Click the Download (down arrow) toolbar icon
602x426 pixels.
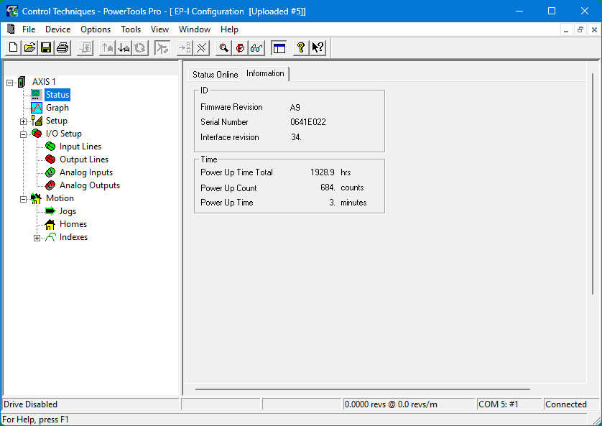coord(124,48)
